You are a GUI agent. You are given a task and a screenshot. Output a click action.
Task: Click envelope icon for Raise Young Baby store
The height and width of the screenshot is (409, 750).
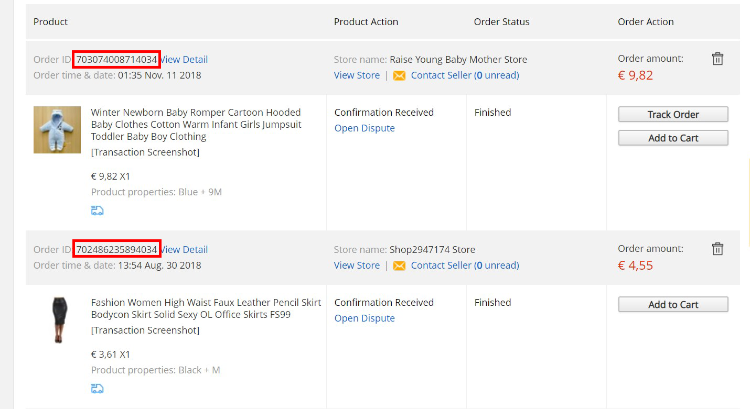point(399,75)
